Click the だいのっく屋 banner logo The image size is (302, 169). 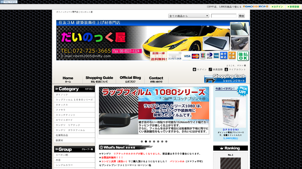coord(93,37)
